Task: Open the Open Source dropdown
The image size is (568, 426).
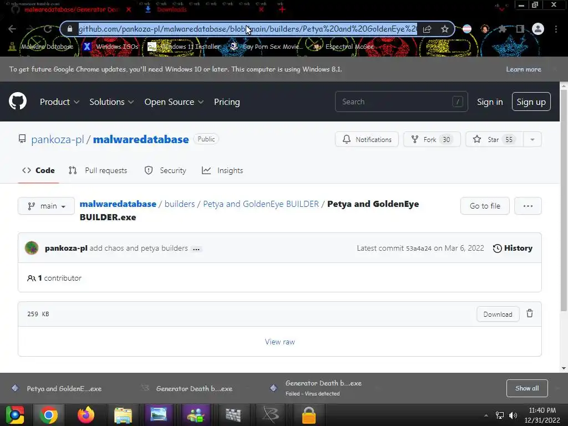Action: [174, 102]
